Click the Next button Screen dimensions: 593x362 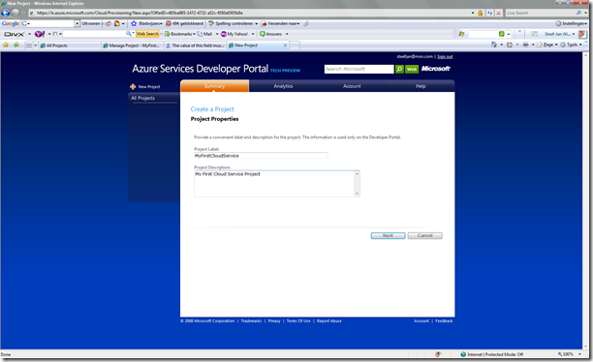388,235
